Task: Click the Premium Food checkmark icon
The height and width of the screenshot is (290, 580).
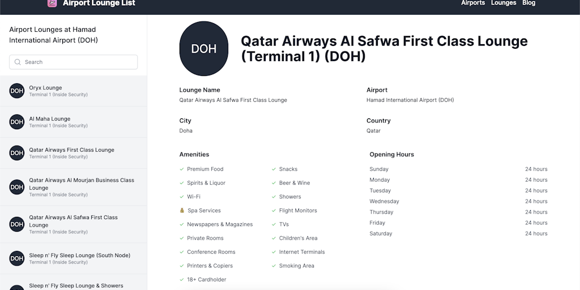Action: point(182,169)
